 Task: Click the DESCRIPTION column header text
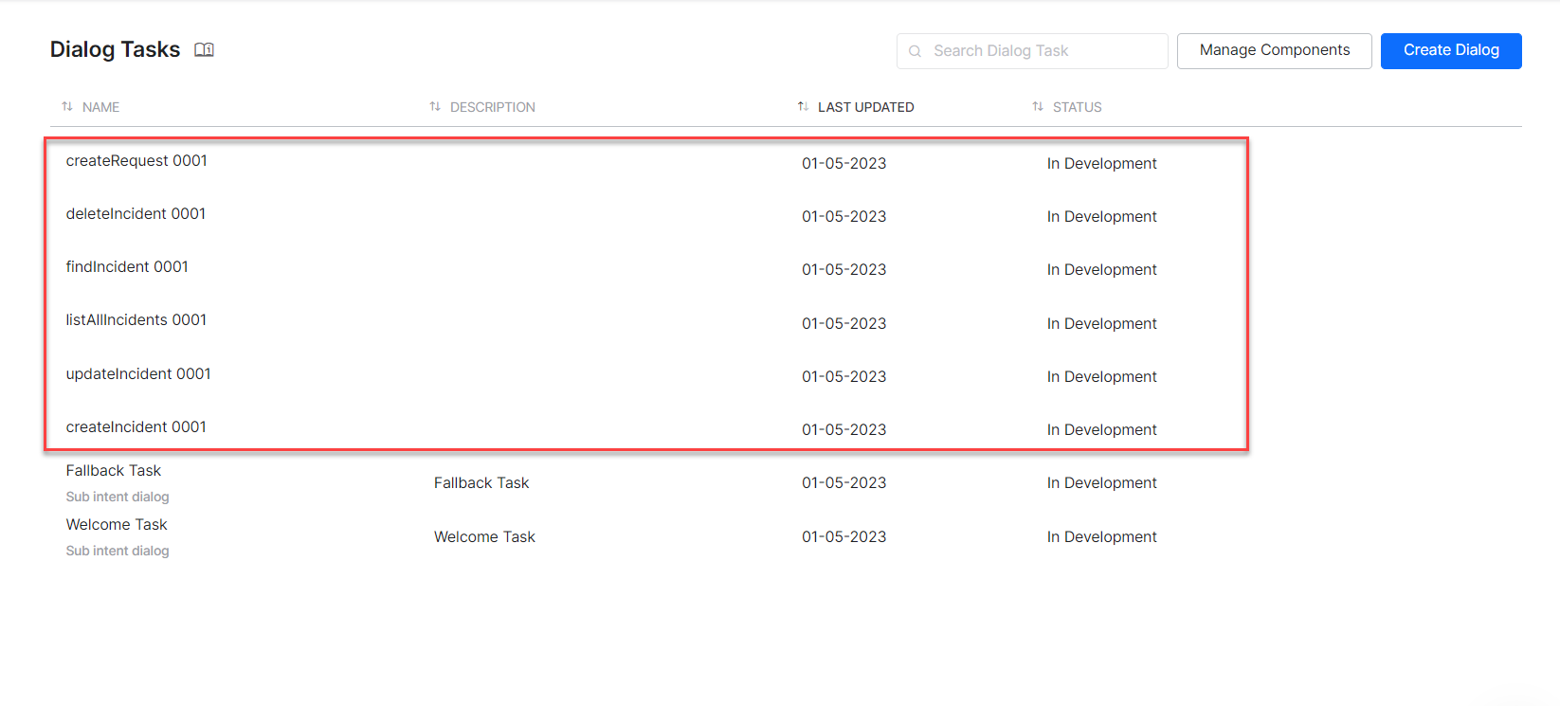492,107
